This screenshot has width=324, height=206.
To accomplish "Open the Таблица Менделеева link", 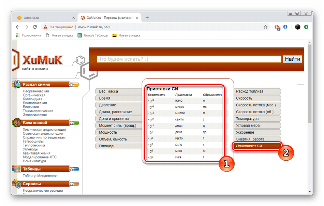I will pos(40,176).
